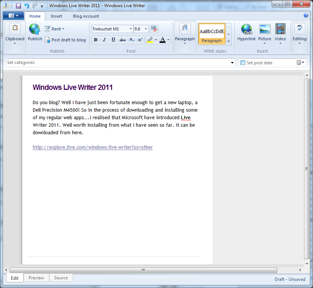Toggle Bold formatting
313x288 pixels.
point(96,40)
